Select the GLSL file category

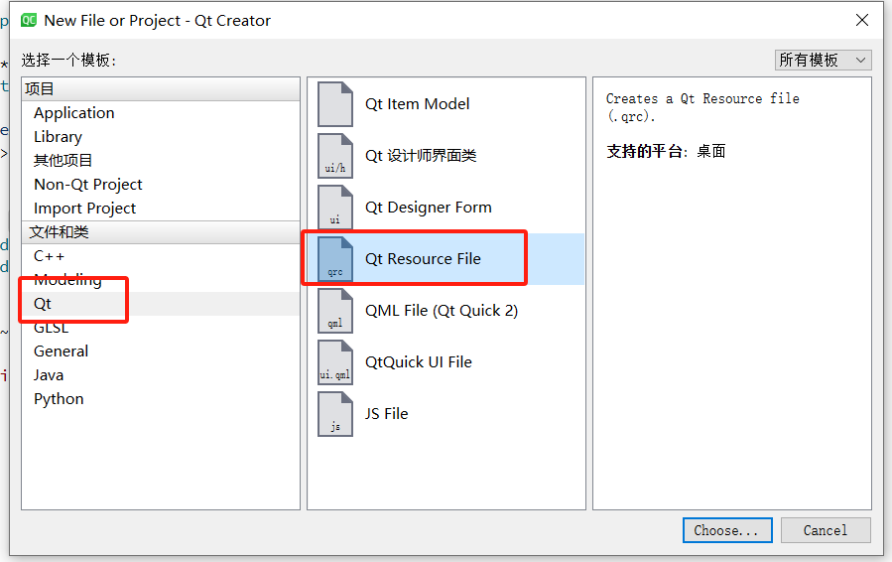[52, 328]
